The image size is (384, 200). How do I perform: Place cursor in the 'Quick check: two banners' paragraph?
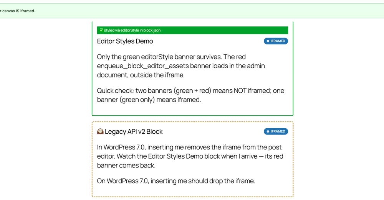190,95
